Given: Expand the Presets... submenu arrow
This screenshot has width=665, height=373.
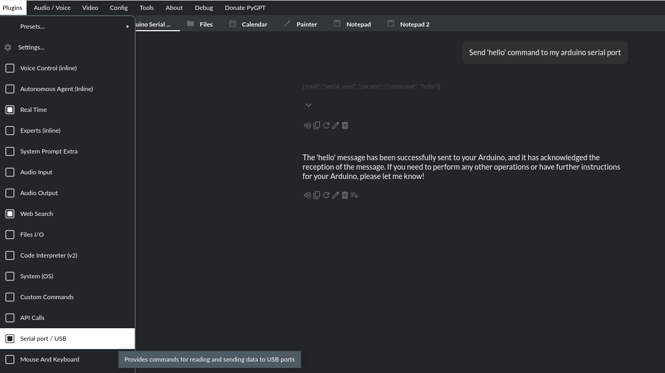Looking at the screenshot, I should 127,27.
